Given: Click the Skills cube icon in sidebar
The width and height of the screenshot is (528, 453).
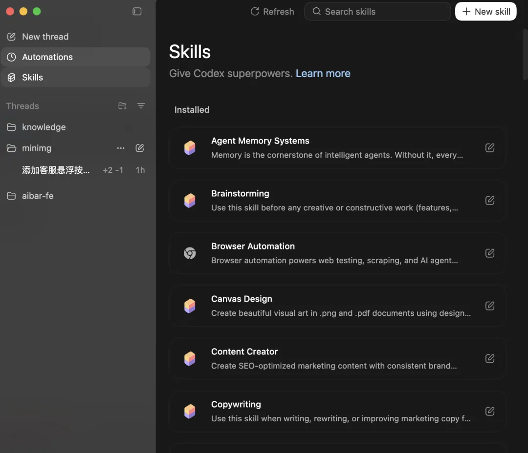Looking at the screenshot, I should pos(11,77).
